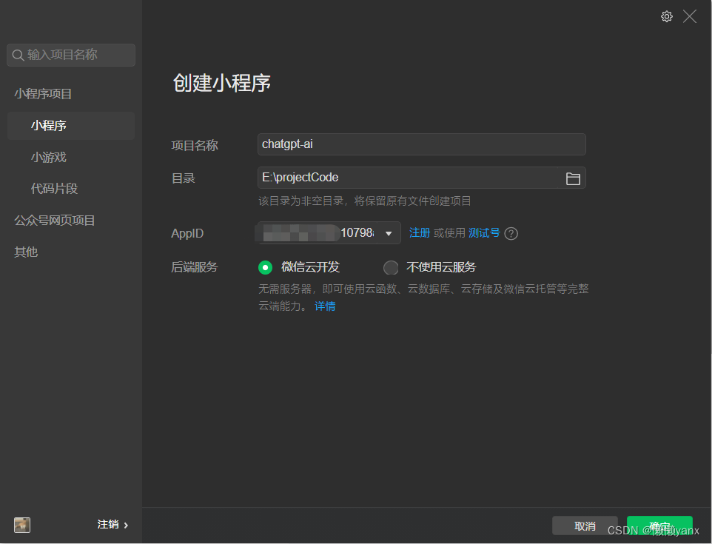Select the 微信云开发 radio option
Image resolution: width=712 pixels, height=544 pixels.
(265, 267)
